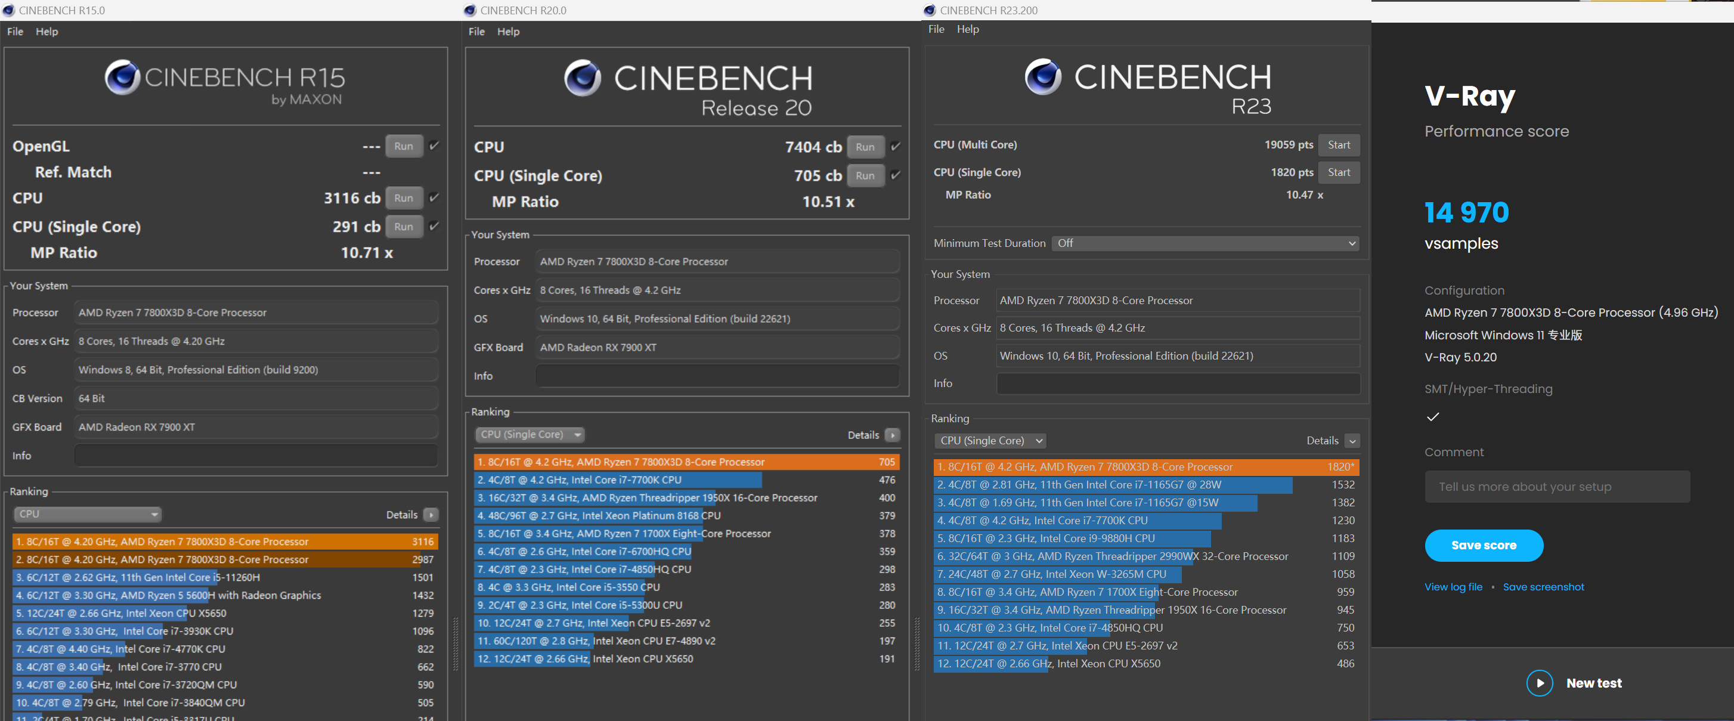Run the CPU (Single Core) test in R20
This screenshot has height=721, width=1734.
[x=865, y=176]
